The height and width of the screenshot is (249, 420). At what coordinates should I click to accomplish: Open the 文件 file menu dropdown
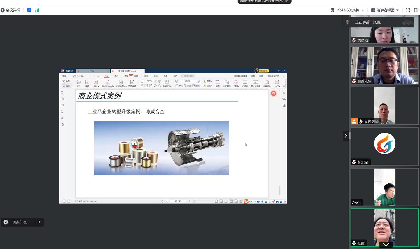coord(65,76)
